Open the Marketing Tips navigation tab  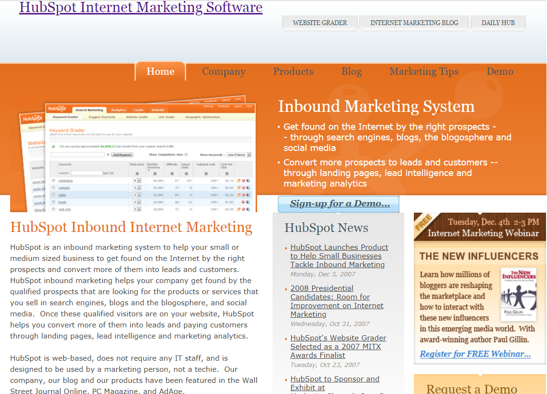(424, 71)
